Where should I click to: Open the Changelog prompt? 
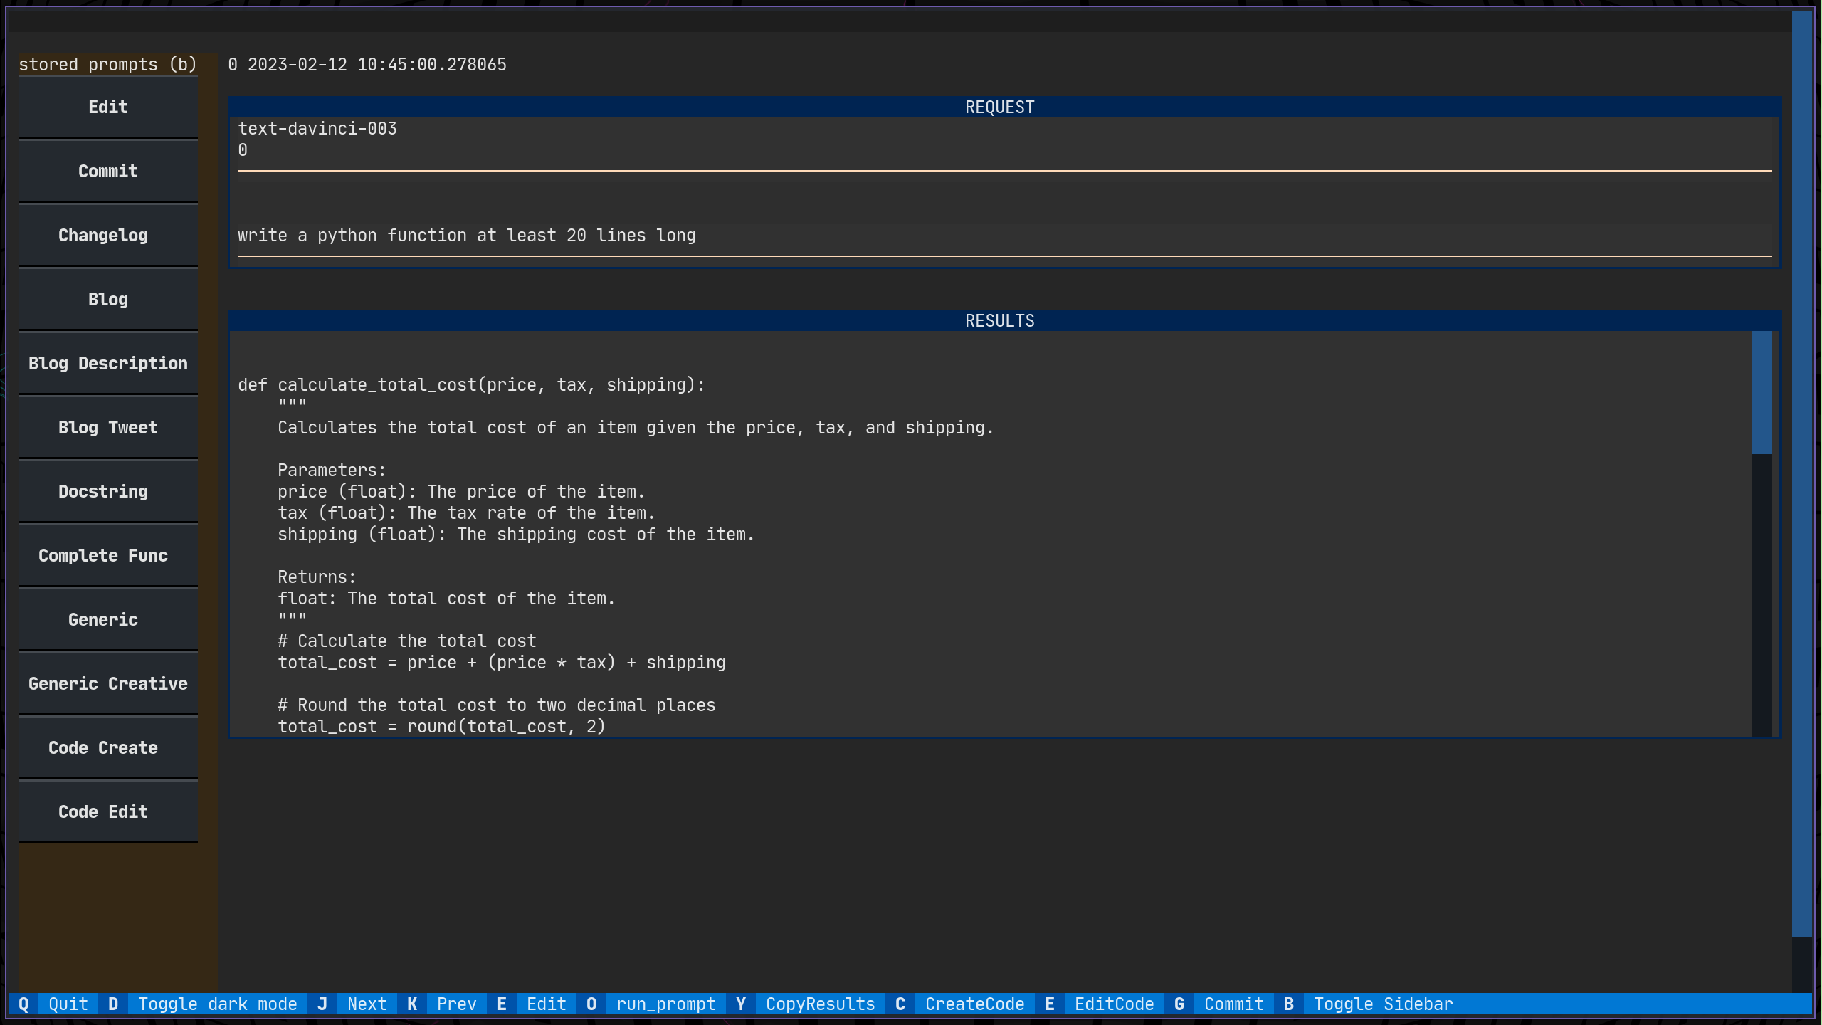(x=107, y=235)
